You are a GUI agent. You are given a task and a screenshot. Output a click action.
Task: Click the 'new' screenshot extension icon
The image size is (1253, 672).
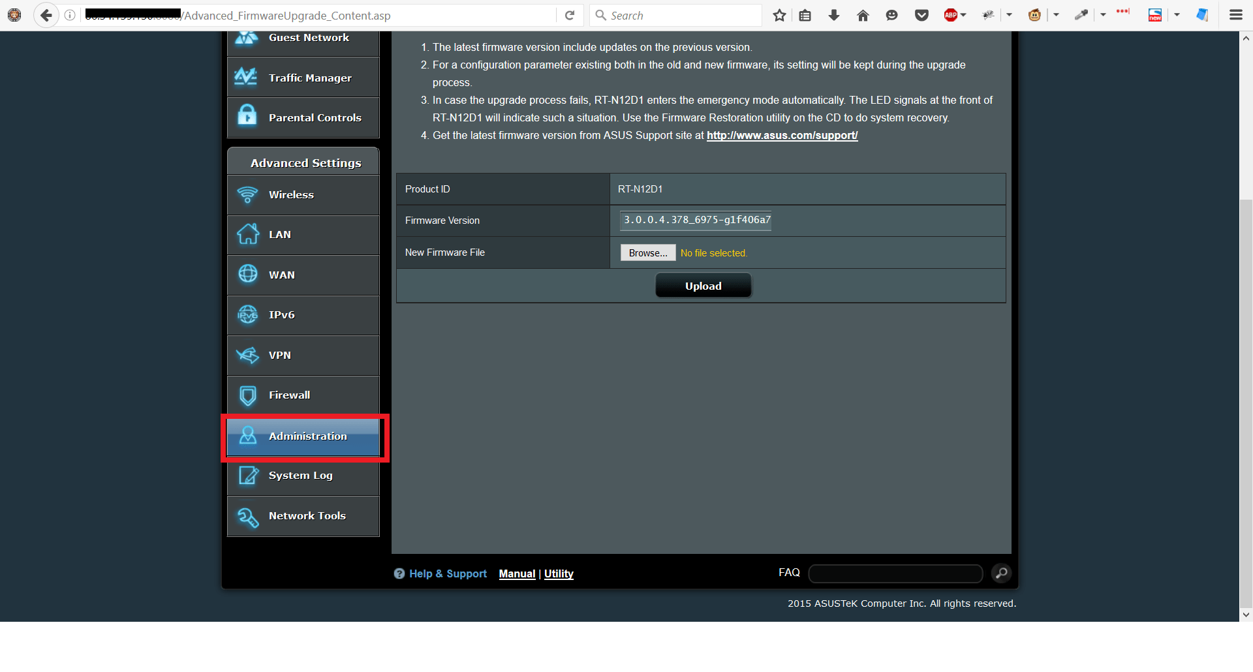pyautogui.click(x=1155, y=15)
